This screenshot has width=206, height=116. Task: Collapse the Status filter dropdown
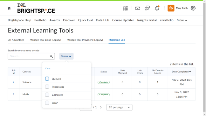pyautogui.click(x=66, y=56)
